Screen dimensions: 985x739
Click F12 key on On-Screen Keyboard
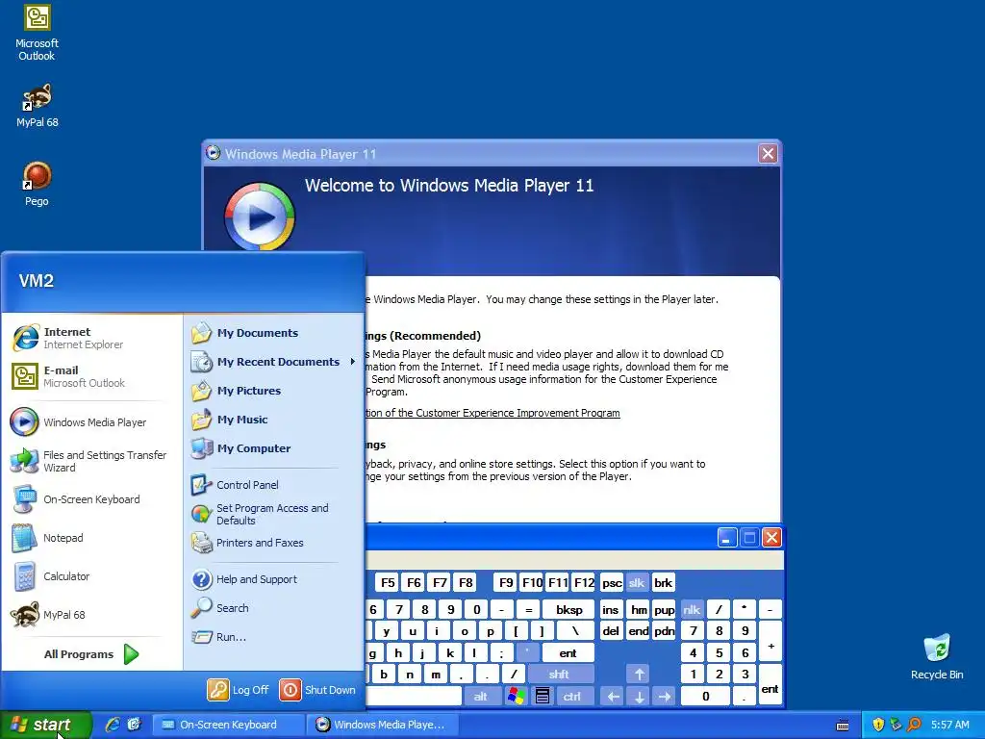point(584,582)
